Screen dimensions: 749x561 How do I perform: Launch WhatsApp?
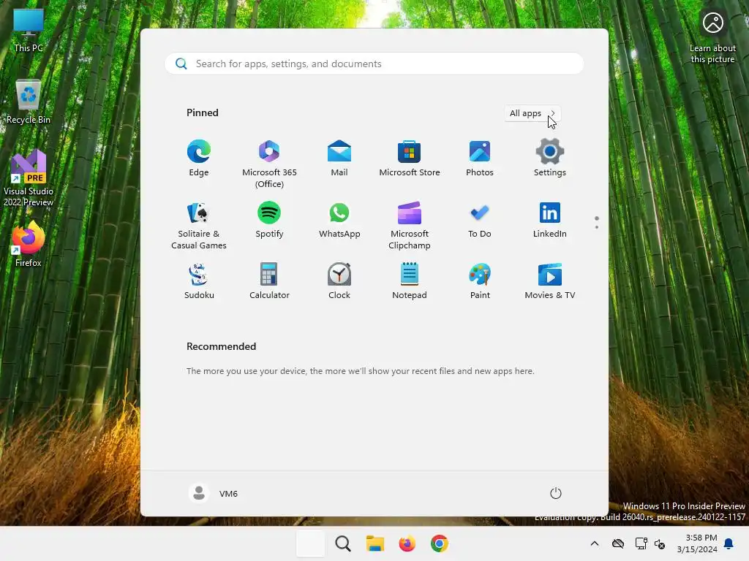click(x=339, y=220)
